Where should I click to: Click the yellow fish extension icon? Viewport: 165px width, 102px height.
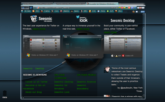124,8
